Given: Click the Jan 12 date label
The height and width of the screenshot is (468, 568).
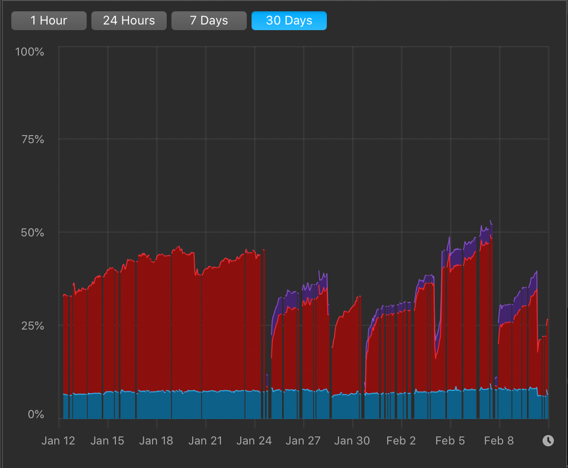Looking at the screenshot, I should click(58, 441).
